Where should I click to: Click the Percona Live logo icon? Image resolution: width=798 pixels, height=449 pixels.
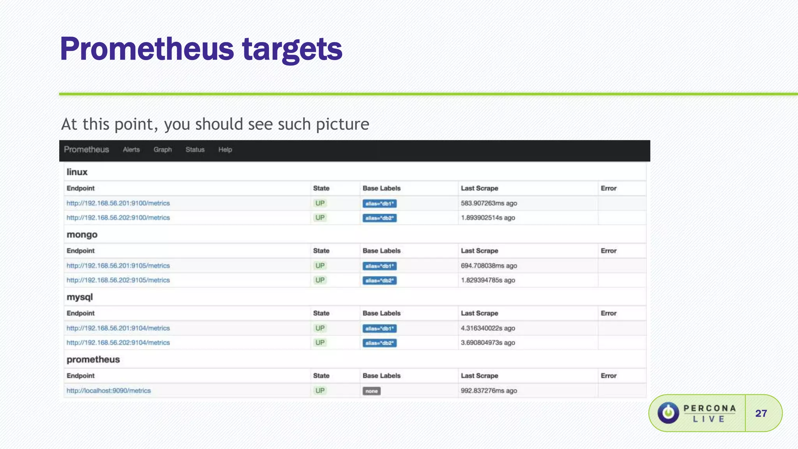(x=668, y=413)
